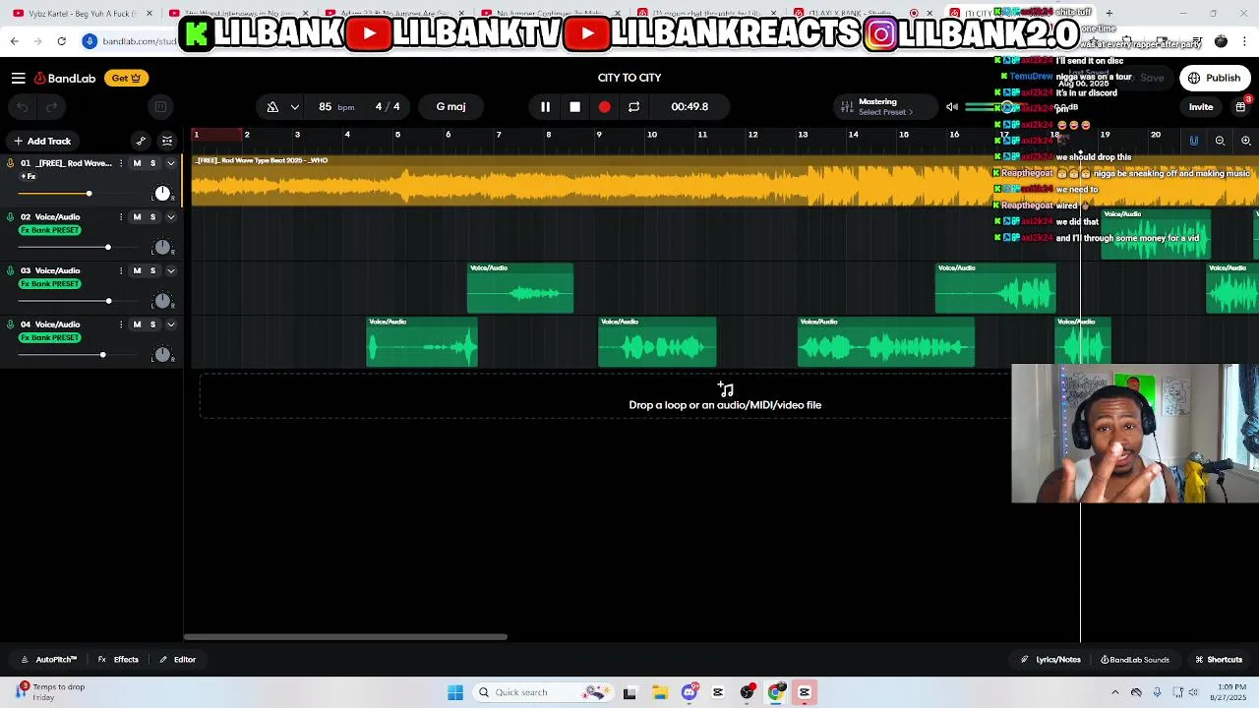Open the Editor tab
This screenshot has width=1259, height=708.
point(178,660)
